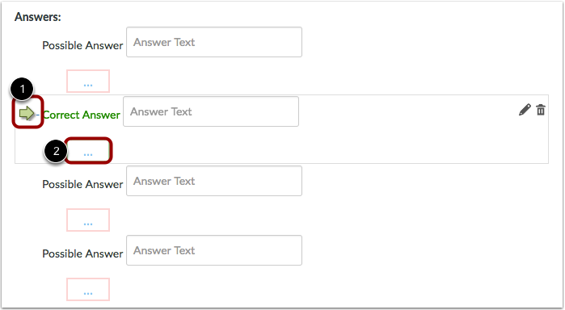565x310 pixels.
Task: Click the numbered badge 1 annotation
Action: point(22,89)
